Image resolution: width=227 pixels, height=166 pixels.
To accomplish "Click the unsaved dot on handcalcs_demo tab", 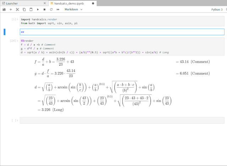I will pos(93,3).
